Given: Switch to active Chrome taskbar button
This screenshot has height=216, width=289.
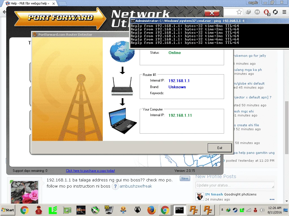Looking at the screenshot, I should click(x=165, y=210).
